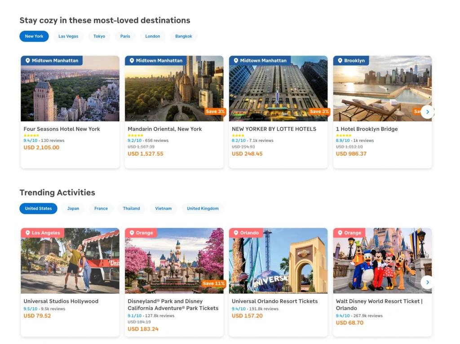Open Four Seasons Hotel New York listing title
This screenshot has width=460, height=344.
(62, 129)
